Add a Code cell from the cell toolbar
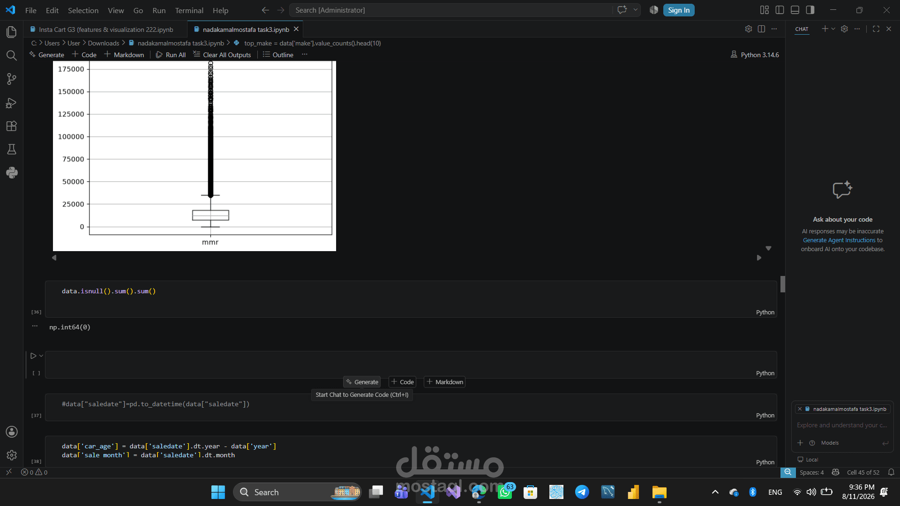The image size is (900, 506). [x=402, y=382]
